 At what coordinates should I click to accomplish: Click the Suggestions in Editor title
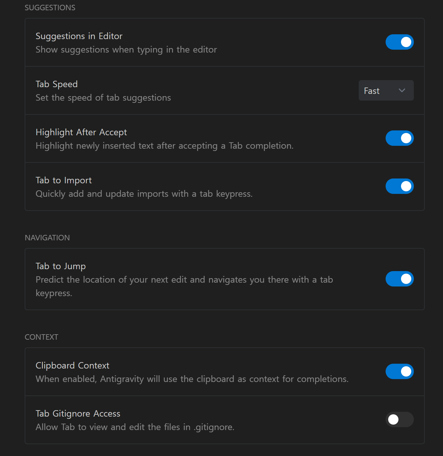click(x=79, y=36)
